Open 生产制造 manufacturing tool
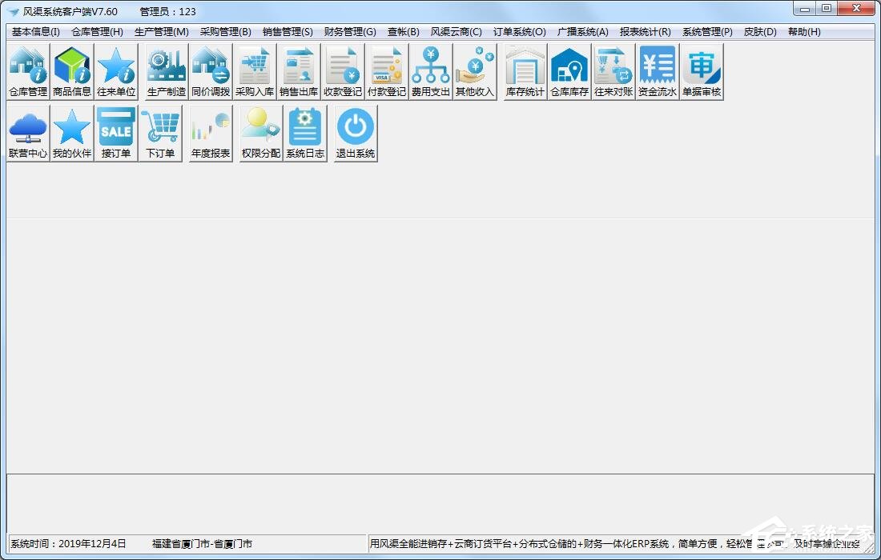881x560 pixels. pyautogui.click(x=167, y=72)
